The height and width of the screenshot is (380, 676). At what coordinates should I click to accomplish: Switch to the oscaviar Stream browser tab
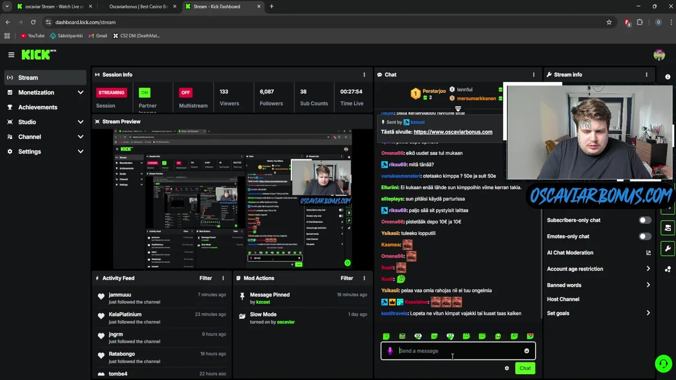54,6
